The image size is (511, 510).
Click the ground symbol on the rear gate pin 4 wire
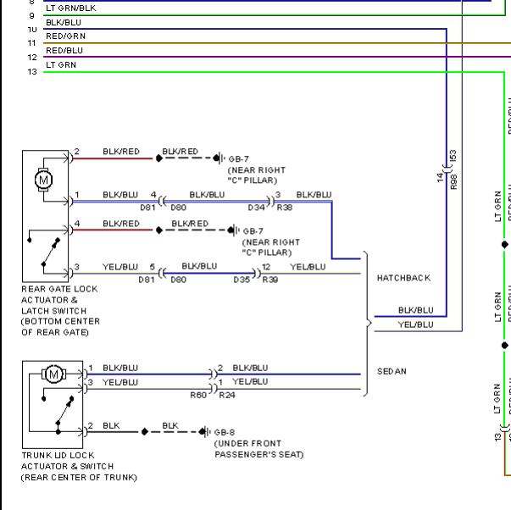click(234, 230)
